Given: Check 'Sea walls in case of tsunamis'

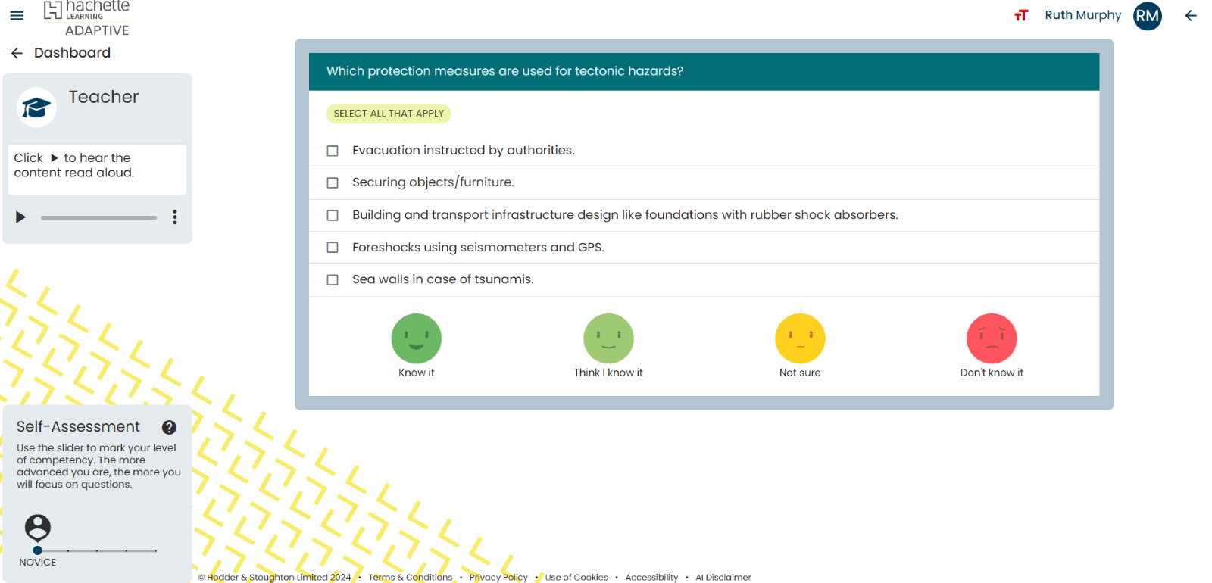Looking at the screenshot, I should (x=333, y=279).
